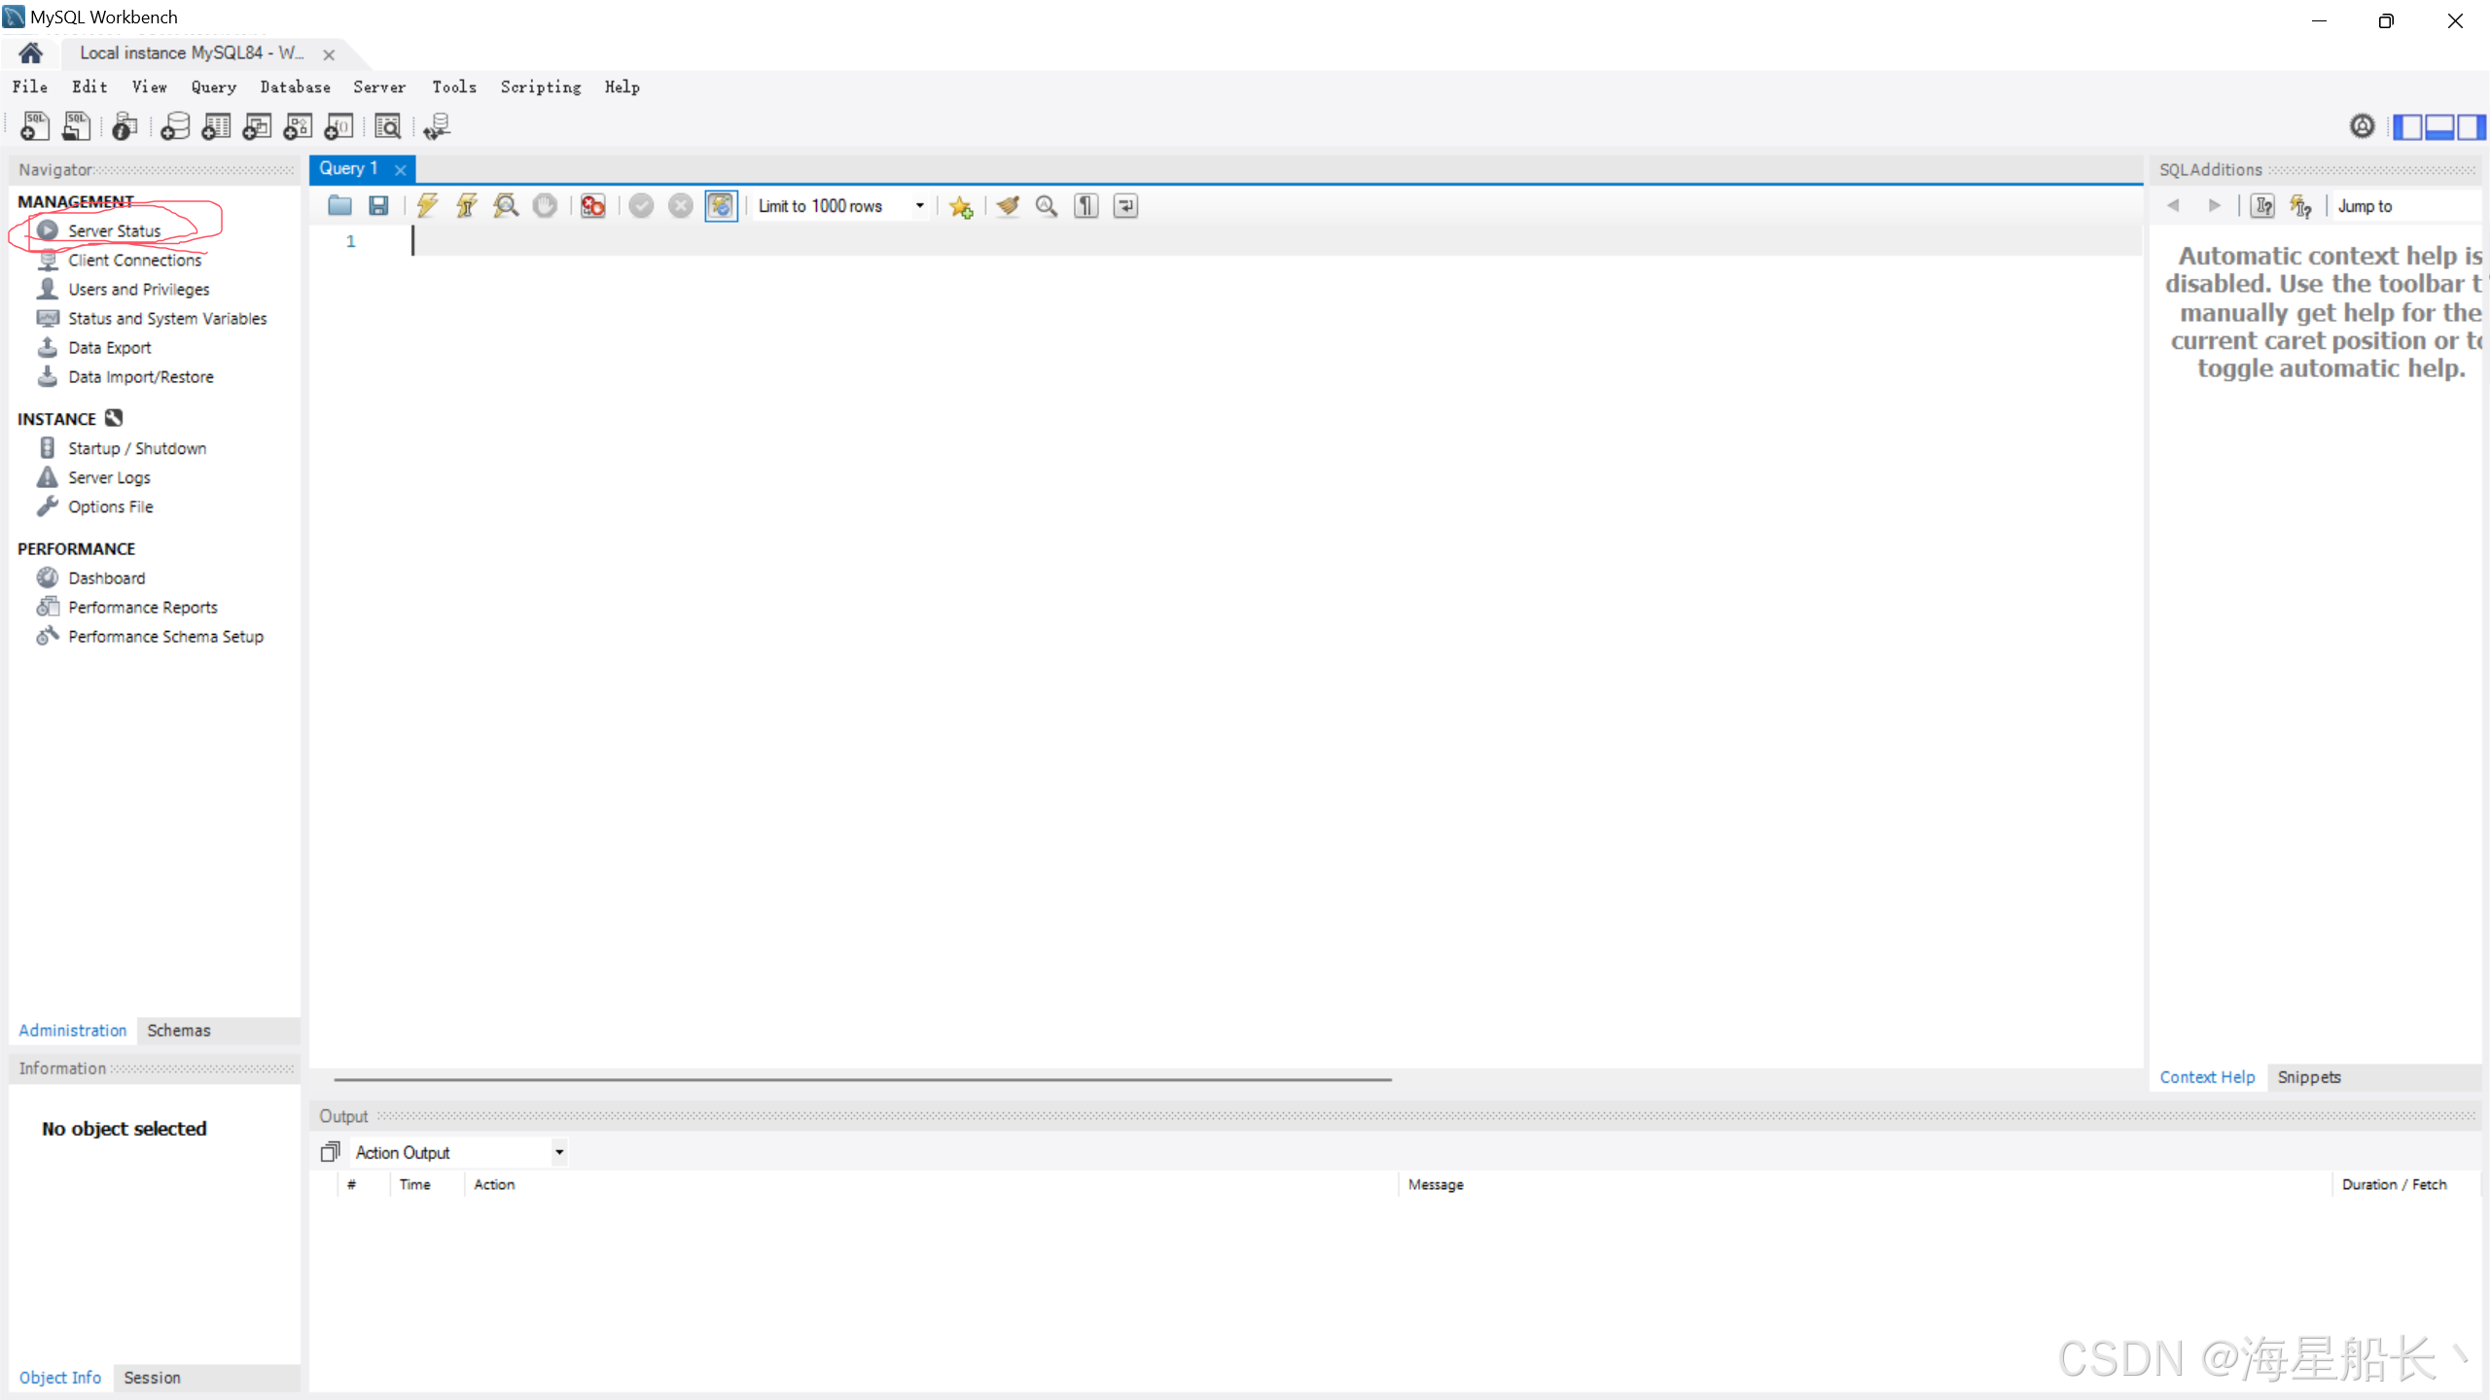The height and width of the screenshot is (1400, 2491).
Task: Open Workbench preferences gear icon
Action: (x=2362, y=126)
